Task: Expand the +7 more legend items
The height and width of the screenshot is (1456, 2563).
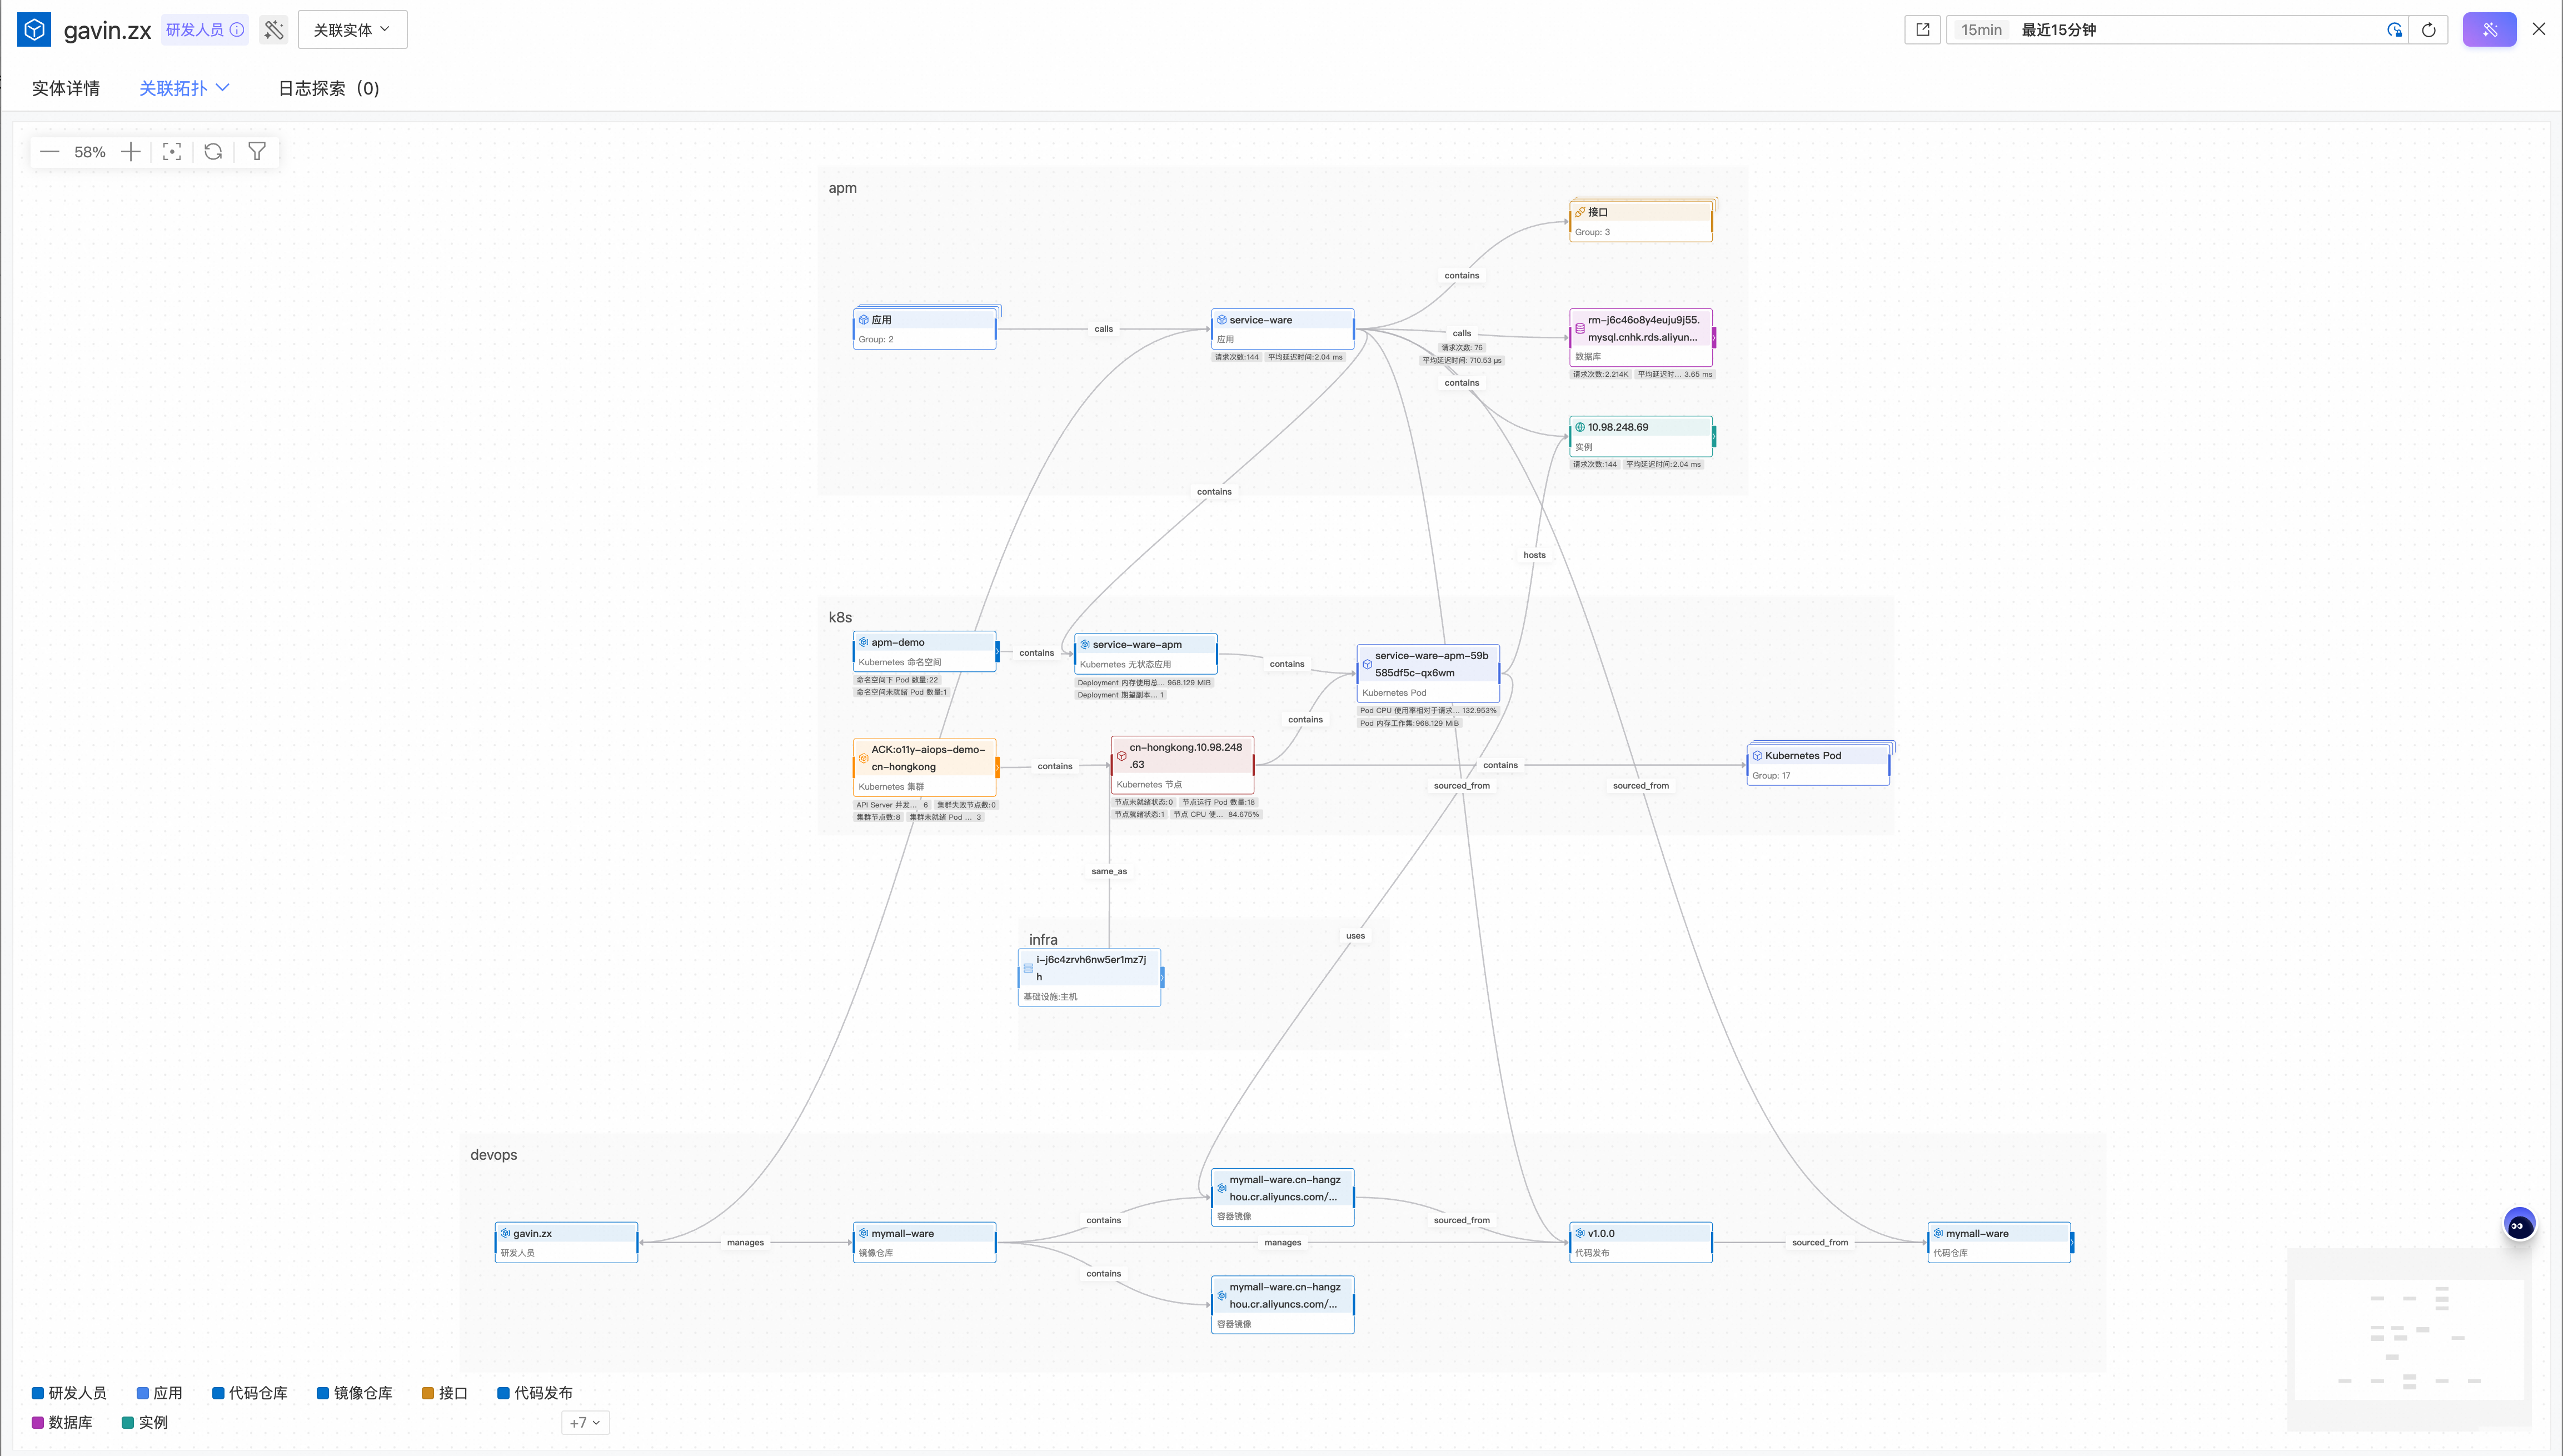Action: pyautogui.click(x=585, y=1422)
